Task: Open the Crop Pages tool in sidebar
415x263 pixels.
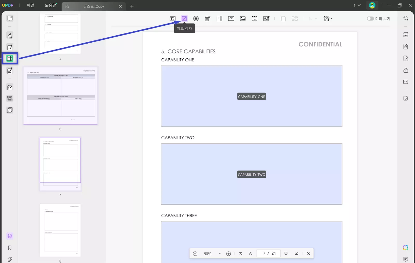Action: click(x=10, y=99)
